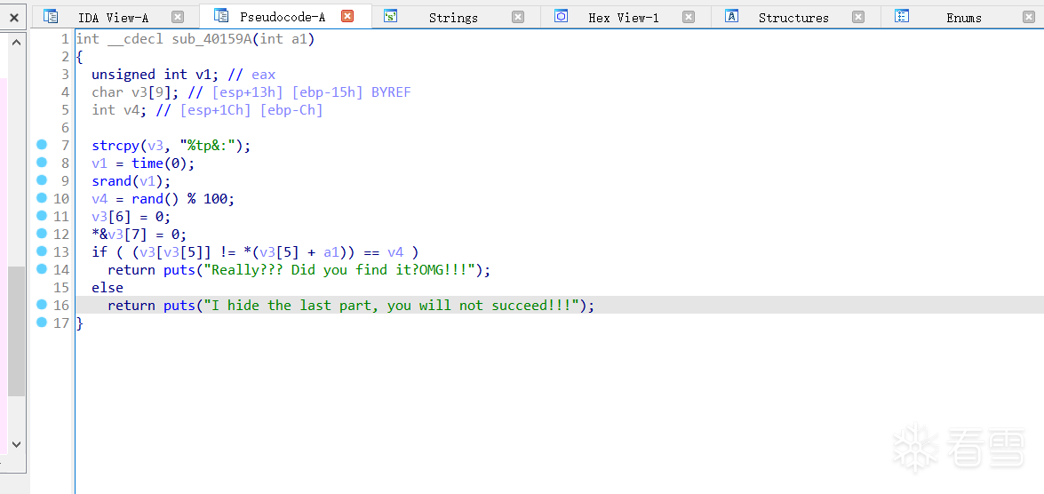1044x494 pixels.
Task: Click the time(0) call
Action: click(160, 163)
